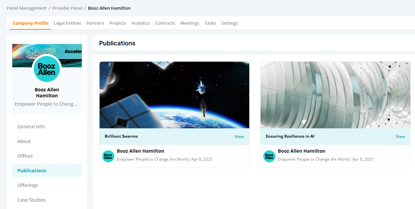
Task: Click the truncated Empower People tagline
Action: click(46, 104)
